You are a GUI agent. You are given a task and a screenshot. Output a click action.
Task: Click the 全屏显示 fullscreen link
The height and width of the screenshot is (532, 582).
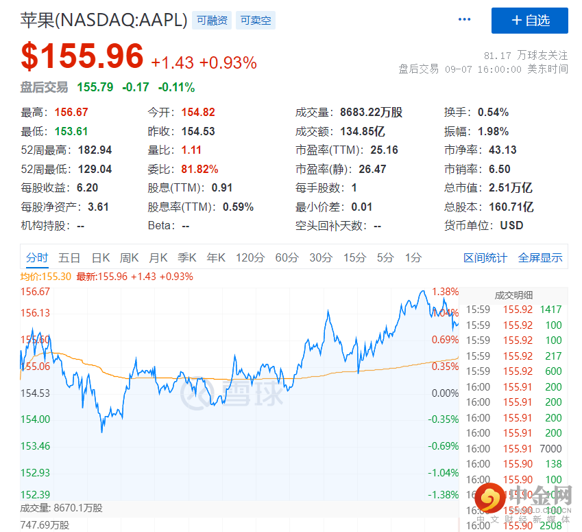pos(540,258)
